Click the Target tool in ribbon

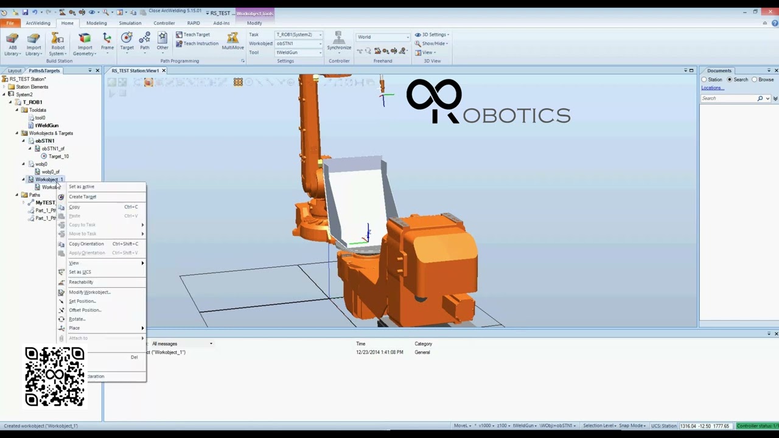pyautogui.click(x=127, y=43)
